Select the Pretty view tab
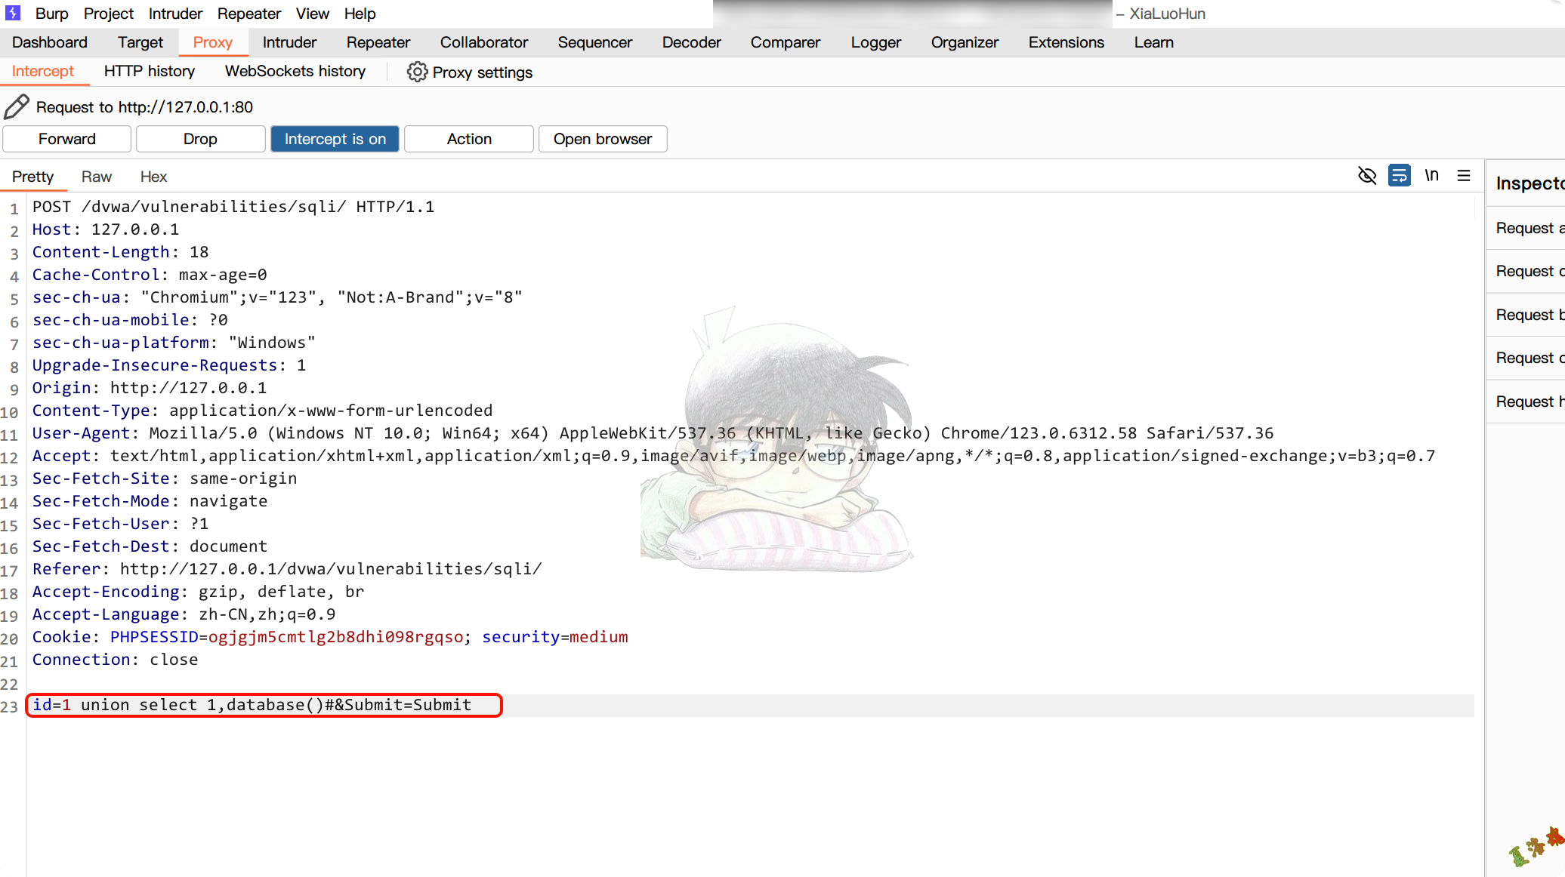 point(32,177)
